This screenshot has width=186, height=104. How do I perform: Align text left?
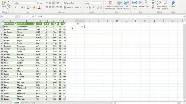47,8
